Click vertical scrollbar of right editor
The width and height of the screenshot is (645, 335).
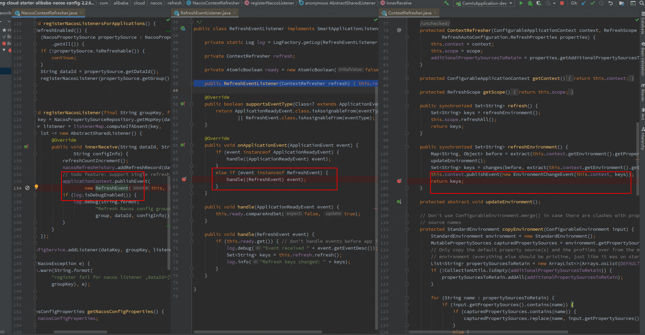(638, 159)
